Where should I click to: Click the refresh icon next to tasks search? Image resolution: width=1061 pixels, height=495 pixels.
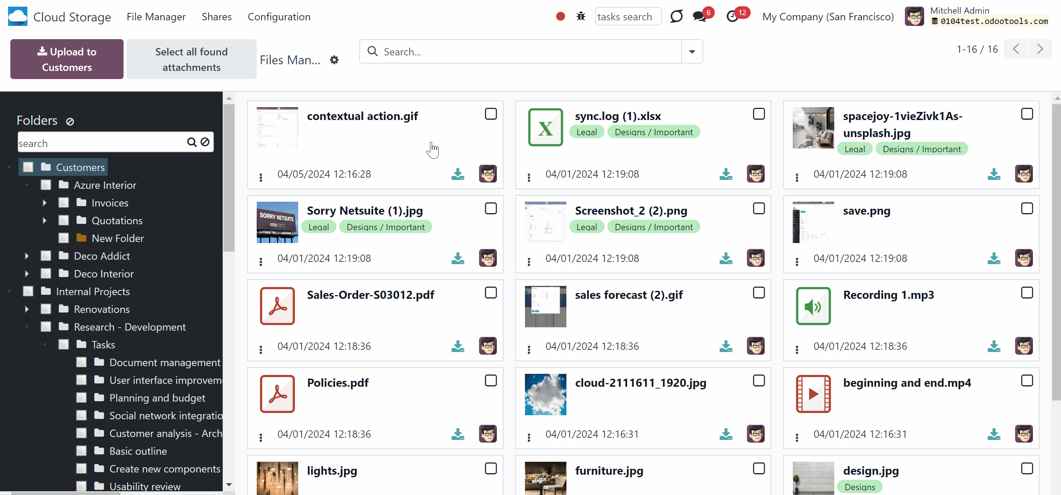[676, 17]
